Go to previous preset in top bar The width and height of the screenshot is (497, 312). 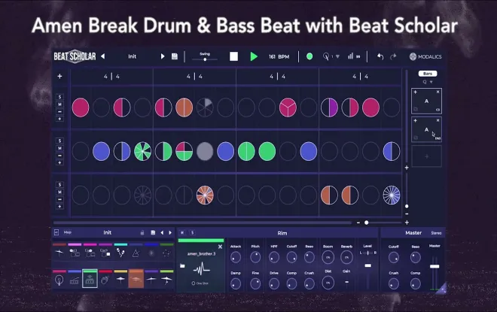[102, 56]
